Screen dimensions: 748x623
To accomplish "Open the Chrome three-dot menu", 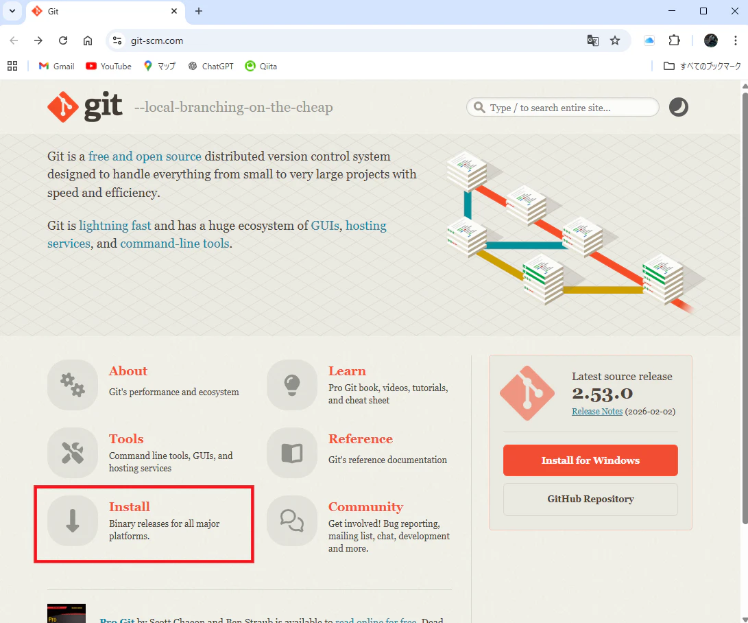I will pos(735,40).
